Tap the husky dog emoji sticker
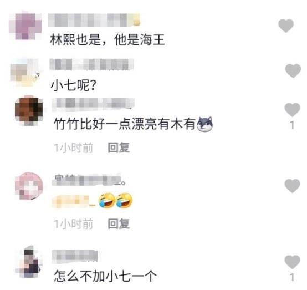 (205, 124)
